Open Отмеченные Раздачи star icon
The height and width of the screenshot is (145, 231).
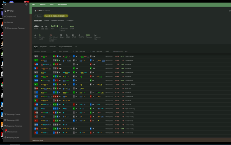click(6, 28)
